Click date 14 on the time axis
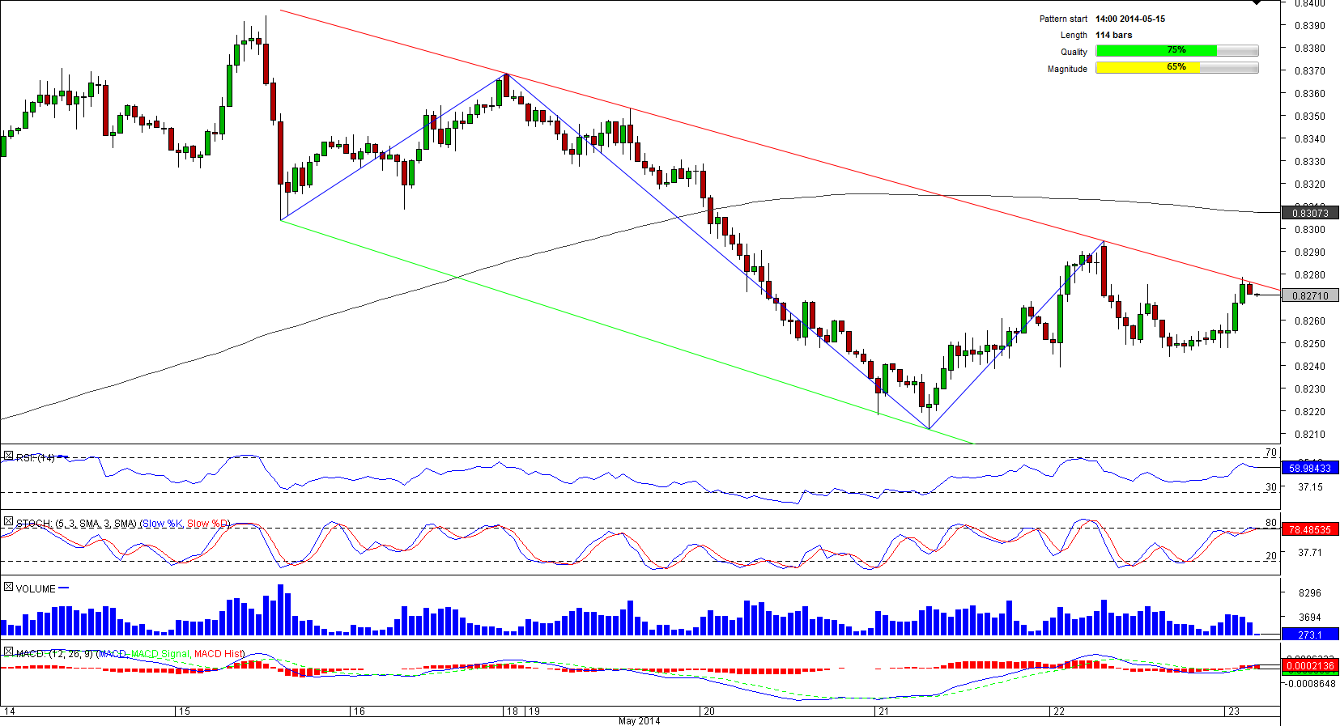The width and height of the screenshot is (1340, 726). (x=10, y=711)
